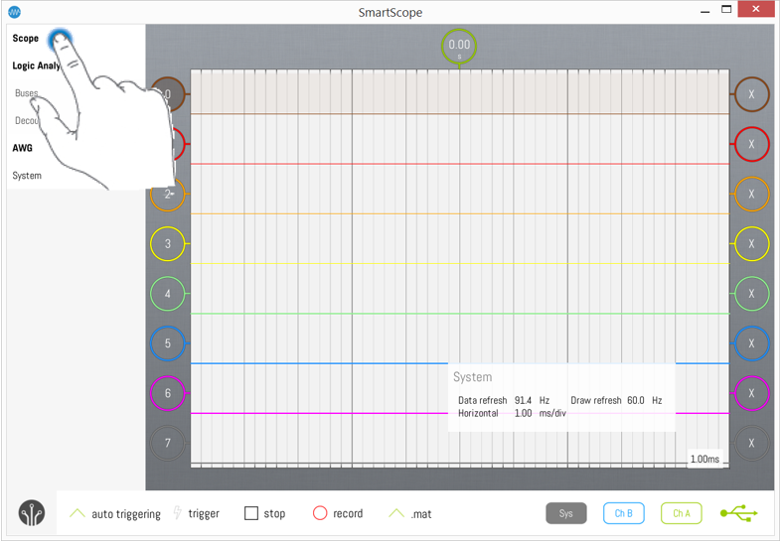Toggle the record radio button

[x=320, y=513]
